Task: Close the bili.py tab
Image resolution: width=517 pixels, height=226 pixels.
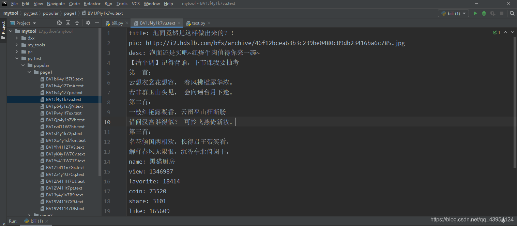Action: pyautogui.click(x=127, y=23)
